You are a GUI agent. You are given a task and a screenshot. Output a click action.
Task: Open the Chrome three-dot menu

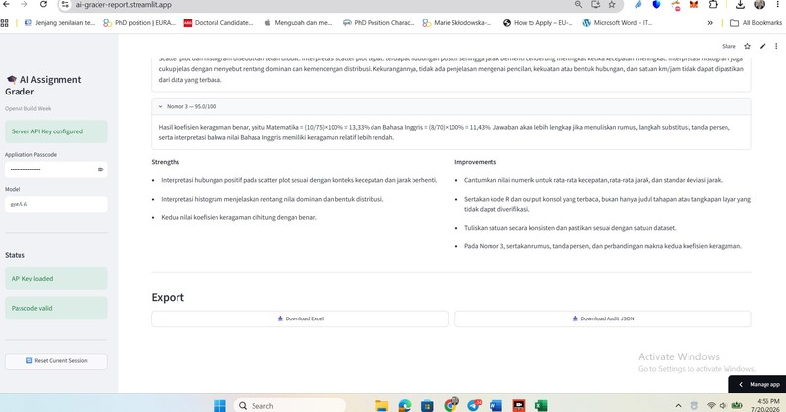point(778,5)
